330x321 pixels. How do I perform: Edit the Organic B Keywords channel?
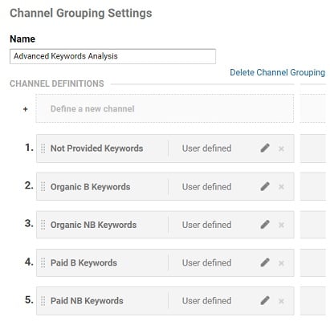click(265, 186)
